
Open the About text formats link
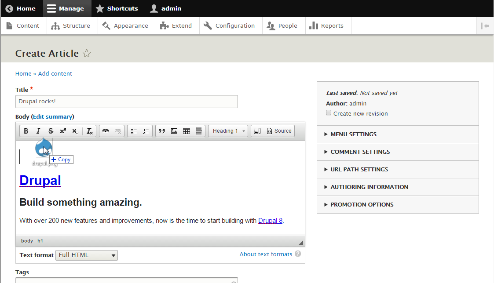pos(266,254)
